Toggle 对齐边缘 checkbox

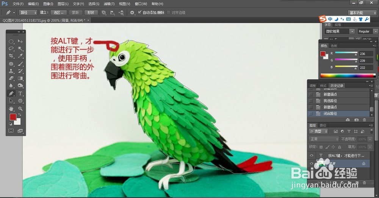169,12
